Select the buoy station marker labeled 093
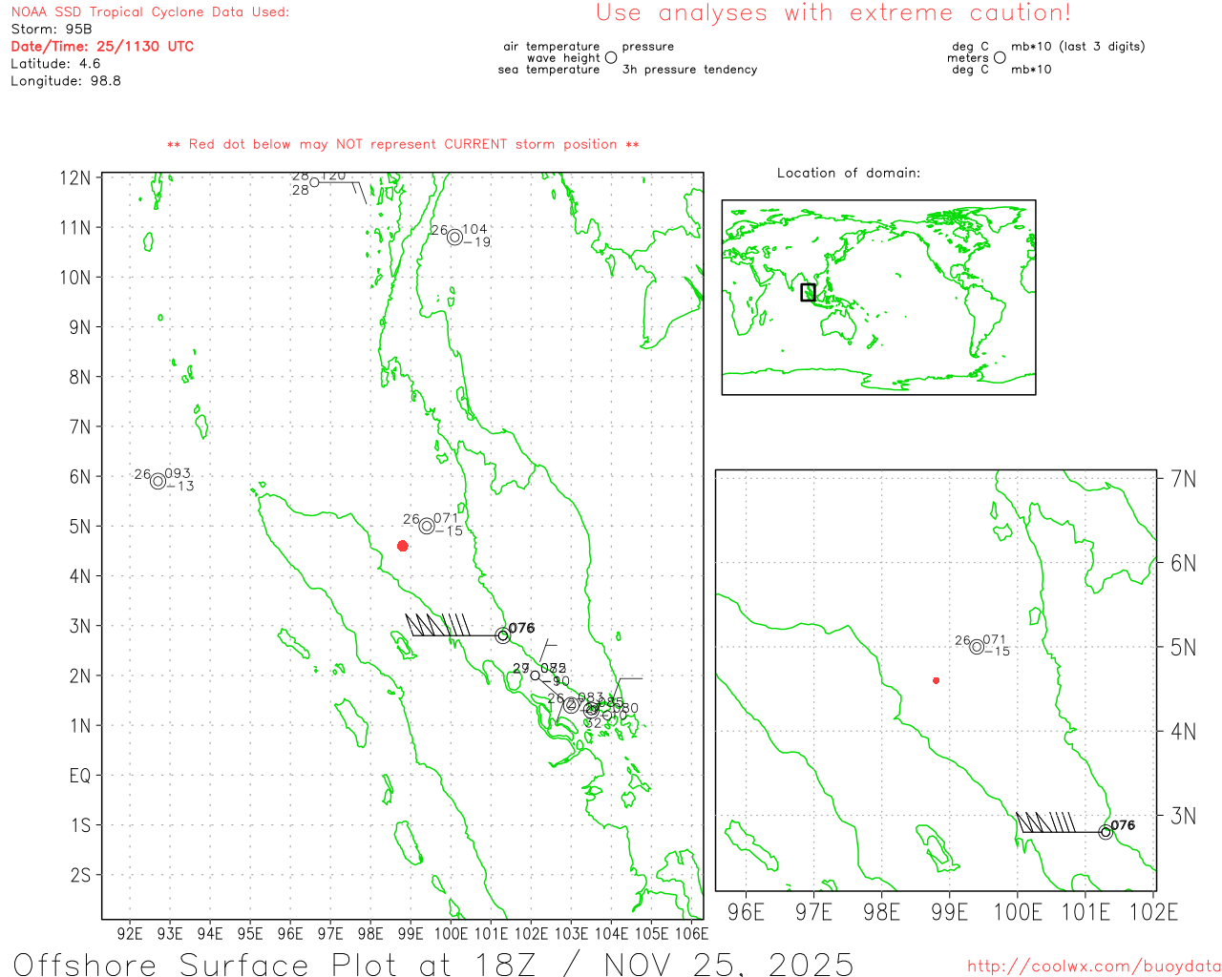Screen dimensions: 1222x977 click(158, 481)
